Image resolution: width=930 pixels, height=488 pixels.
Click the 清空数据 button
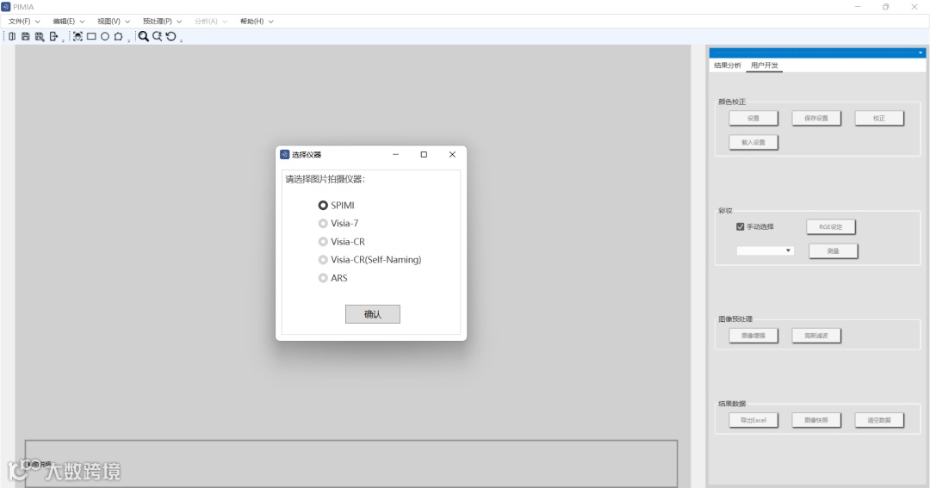click(879, 420)
